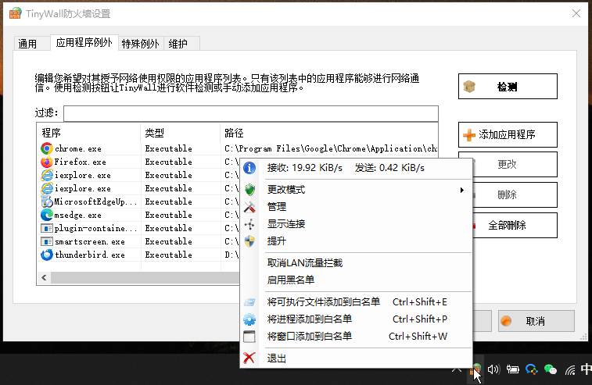Switch to the 特殊例外 tab
592x385 pixels.
140,44
